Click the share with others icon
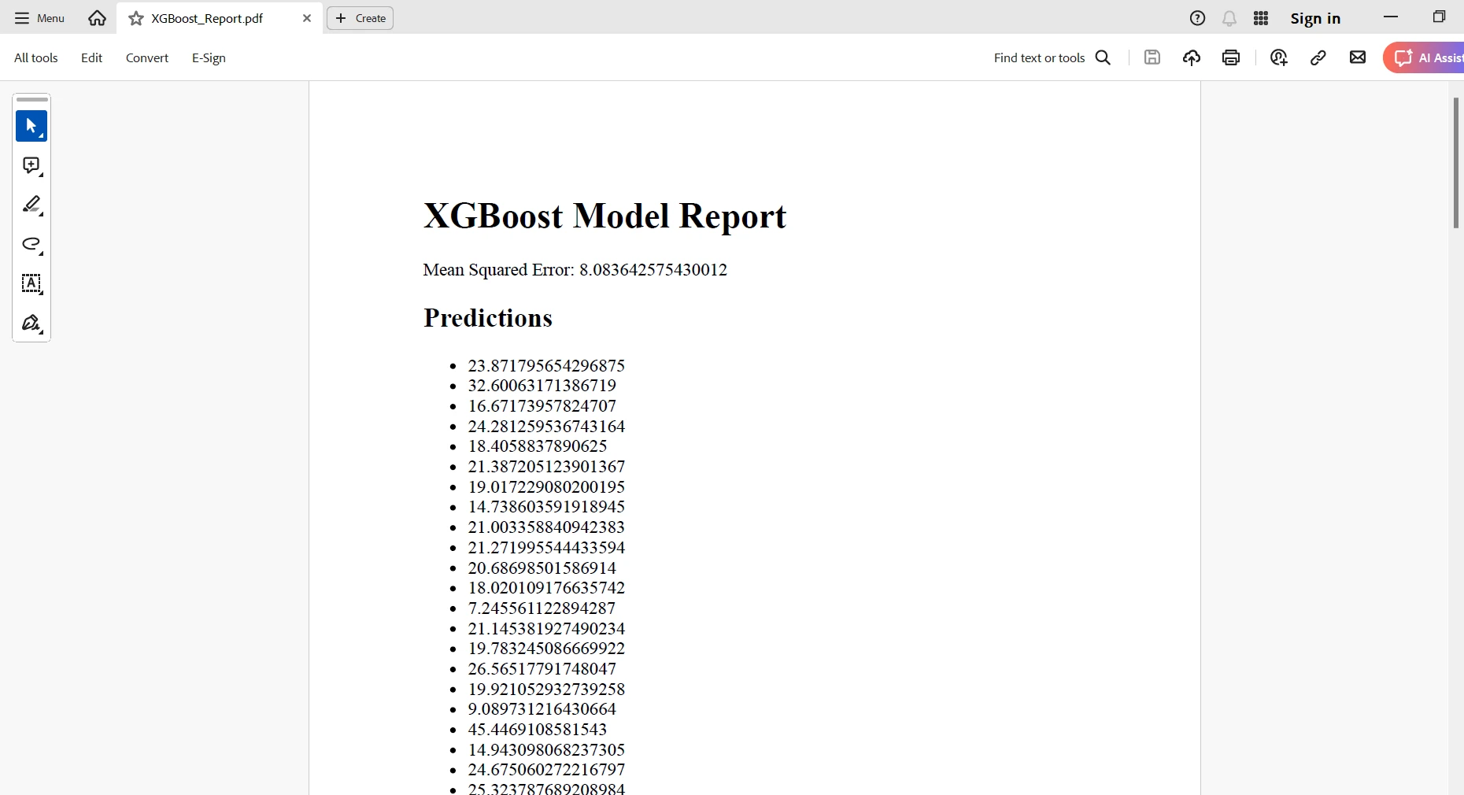Screen dimensions: 1464x795 1279,57
